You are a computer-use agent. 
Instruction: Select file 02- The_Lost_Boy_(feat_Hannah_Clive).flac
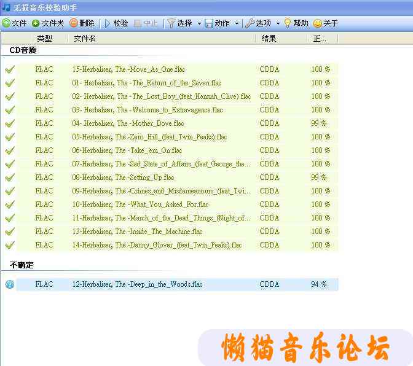point(162,96)
